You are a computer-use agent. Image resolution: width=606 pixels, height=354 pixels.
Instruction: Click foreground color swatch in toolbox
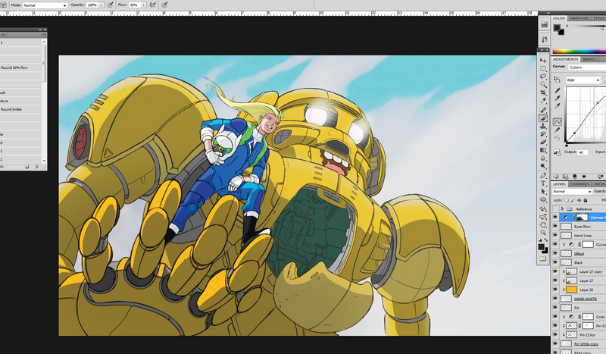(x=541, y=247)
